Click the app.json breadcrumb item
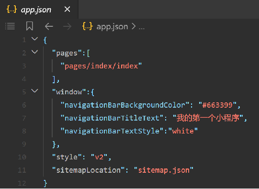The height and width of the screenshot is (189, 259). [112, 27]
